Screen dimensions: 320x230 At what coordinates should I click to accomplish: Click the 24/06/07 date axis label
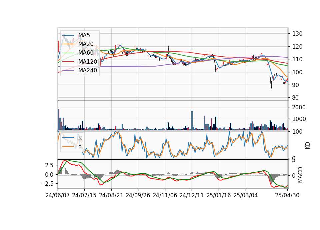58,195
